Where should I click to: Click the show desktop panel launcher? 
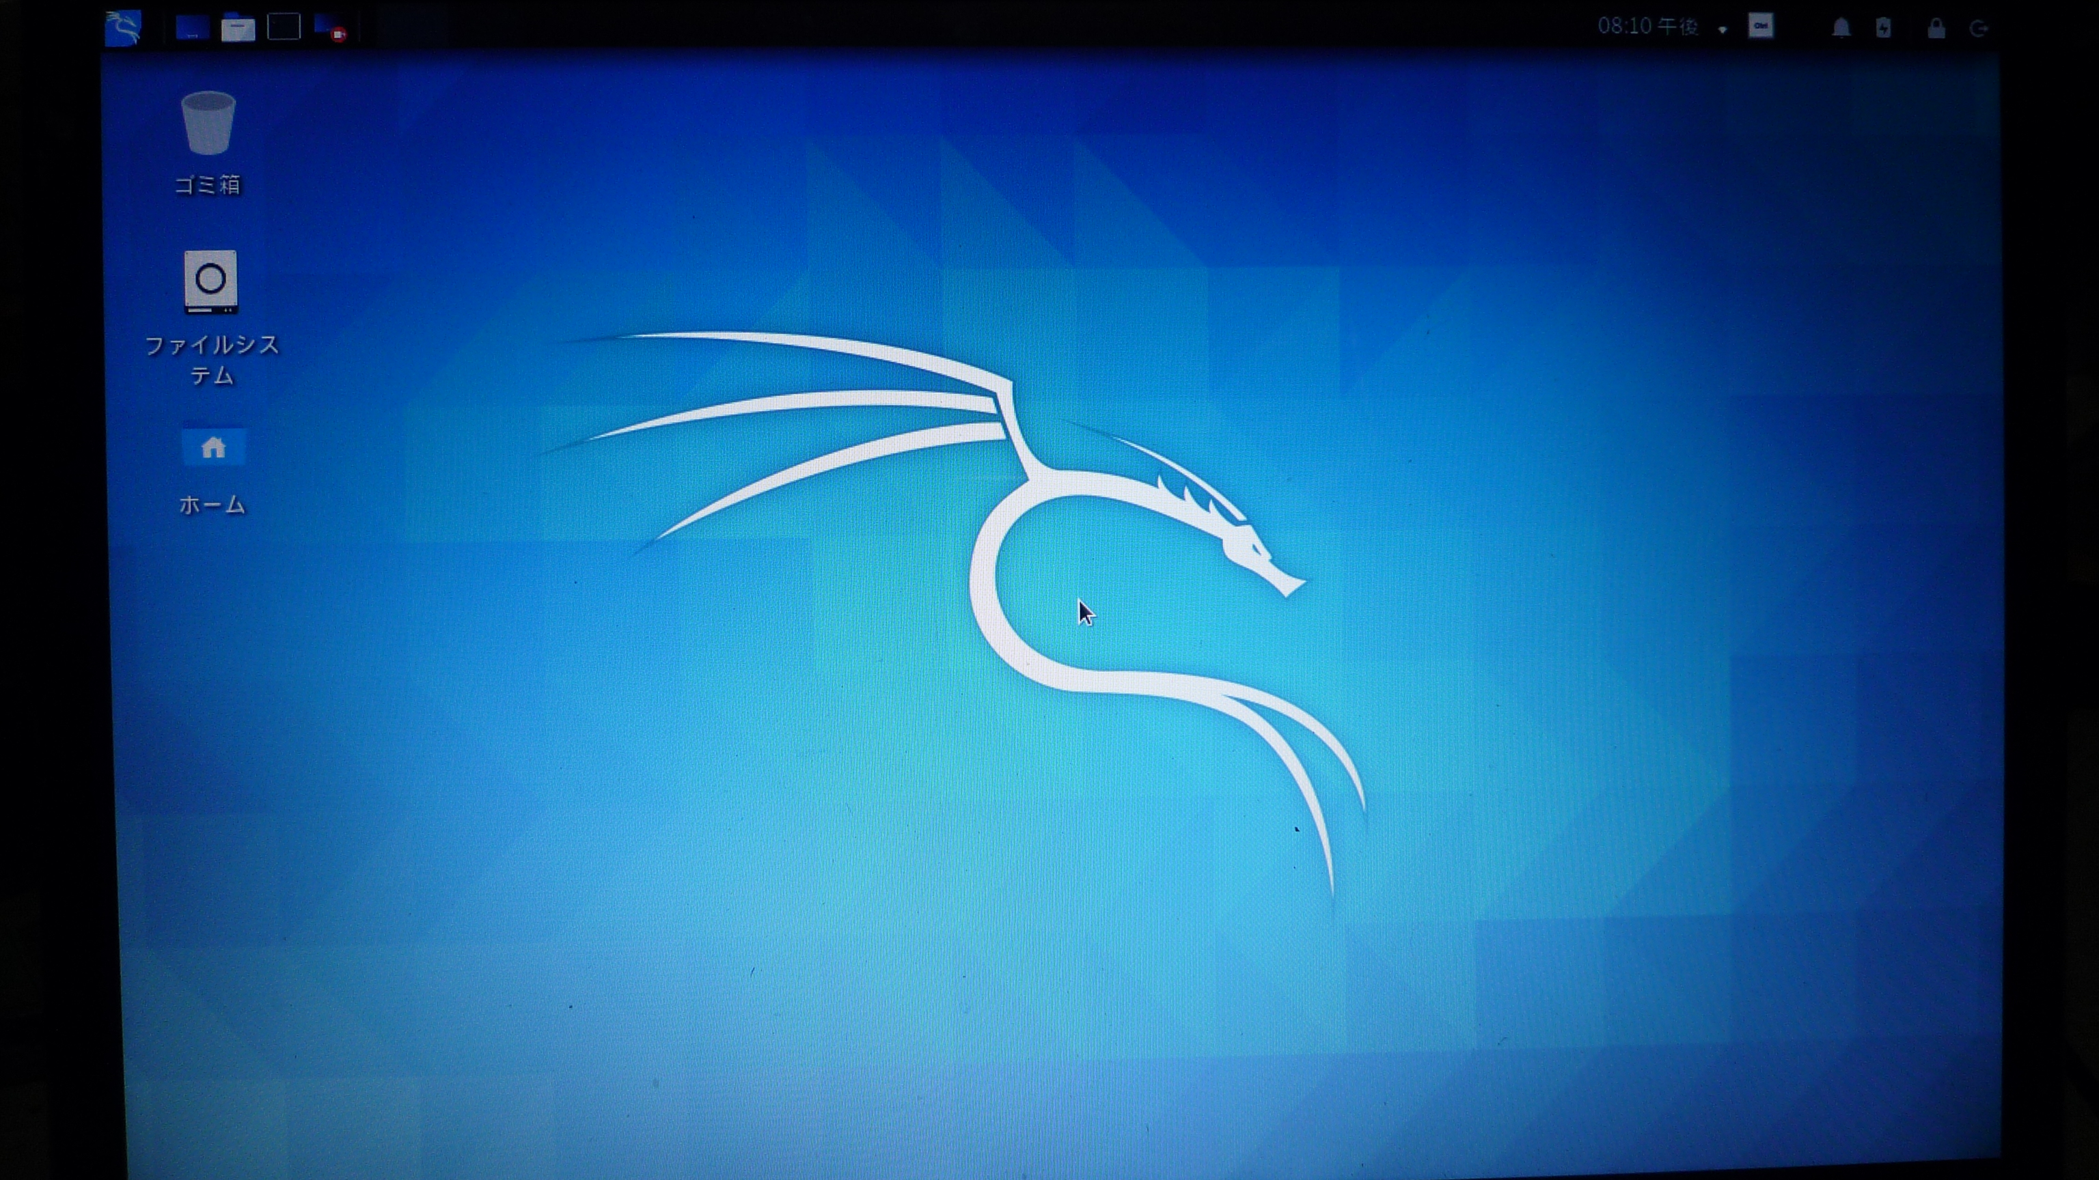tap(192, 29)
